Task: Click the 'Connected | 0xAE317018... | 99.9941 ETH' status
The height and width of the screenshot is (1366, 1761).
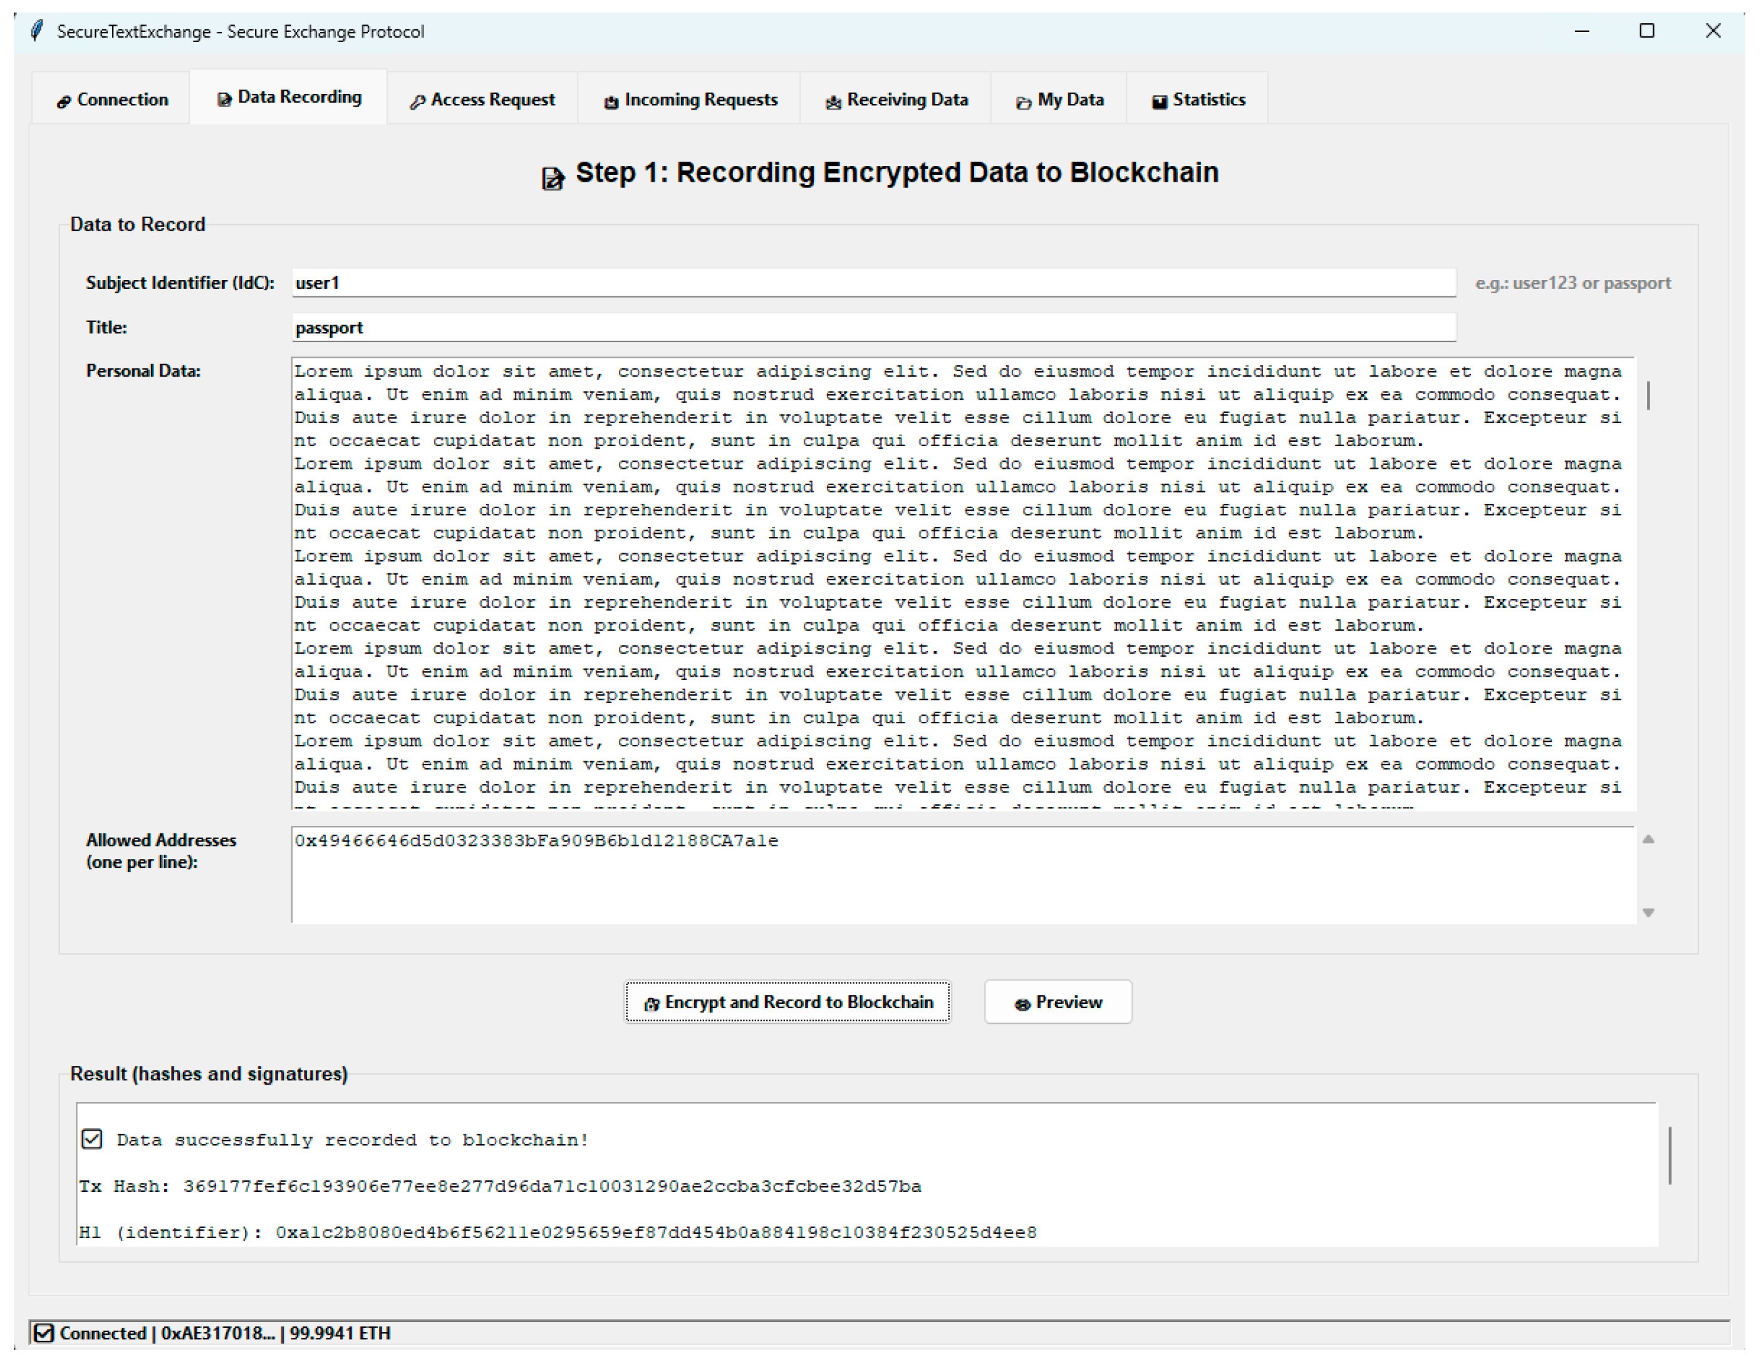Action: click(x=225, y=1333)
